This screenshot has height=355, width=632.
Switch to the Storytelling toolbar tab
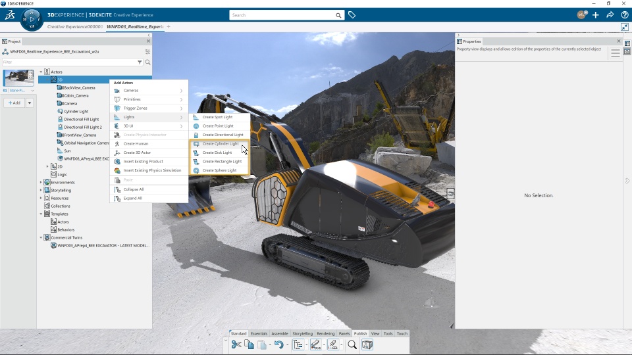point(302,334)
